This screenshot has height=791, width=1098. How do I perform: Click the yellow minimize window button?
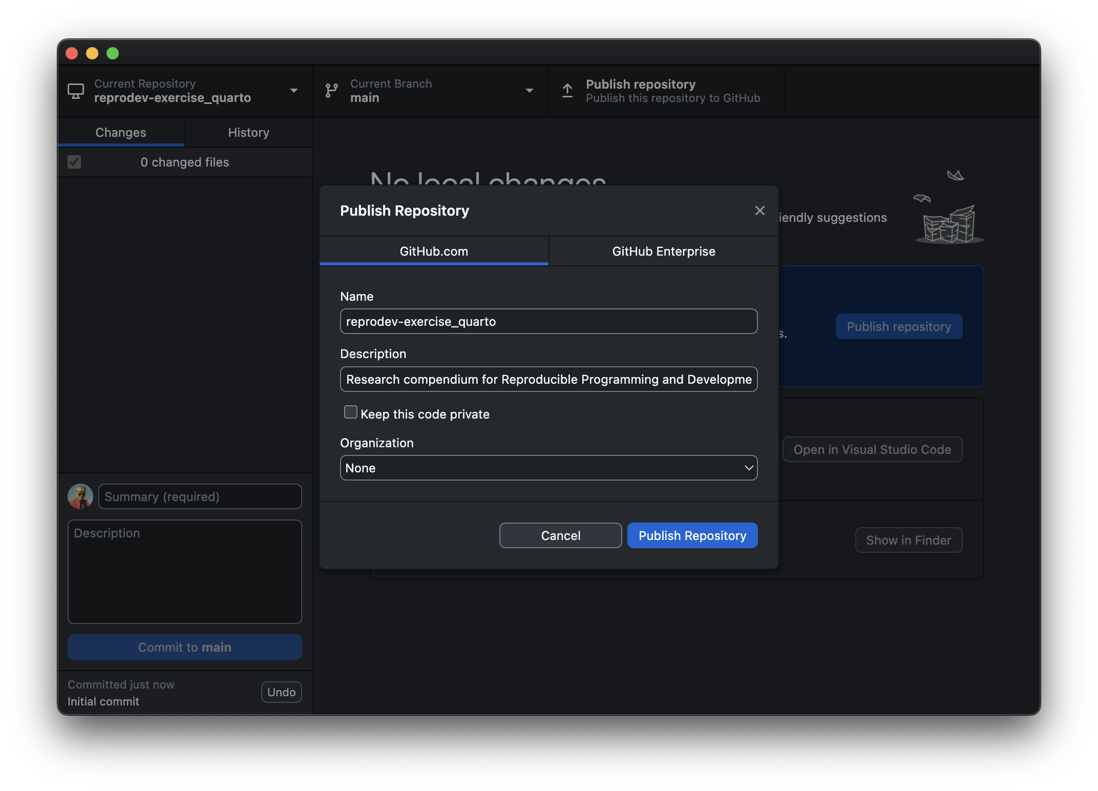[x=92, y=53]
